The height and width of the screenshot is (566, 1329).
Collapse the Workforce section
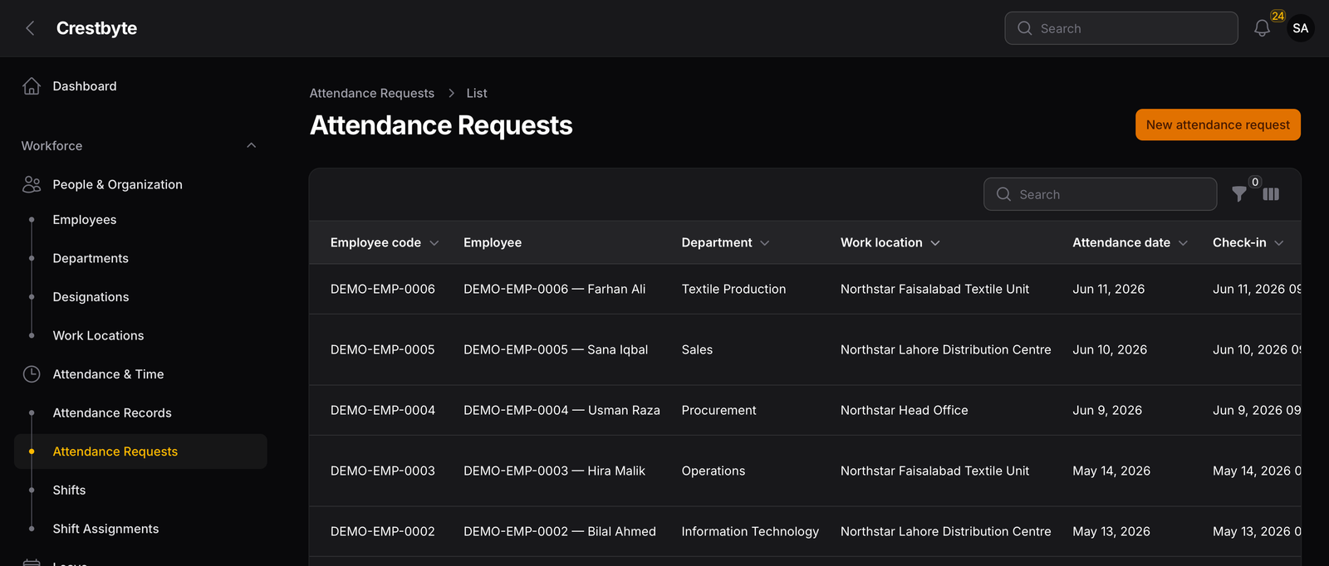click(x=251, y=146)
